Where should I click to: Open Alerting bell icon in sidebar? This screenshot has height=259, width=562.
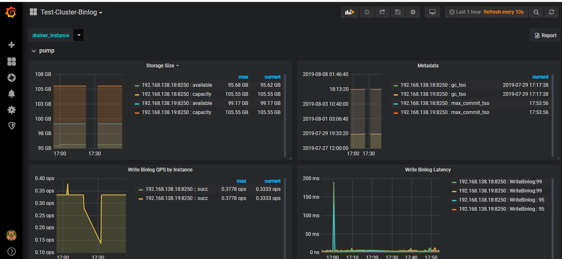coord(12,94)
